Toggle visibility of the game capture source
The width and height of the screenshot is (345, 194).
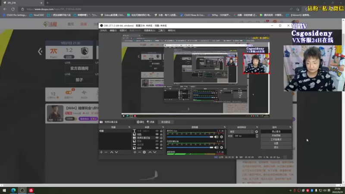tap(157, 144)
